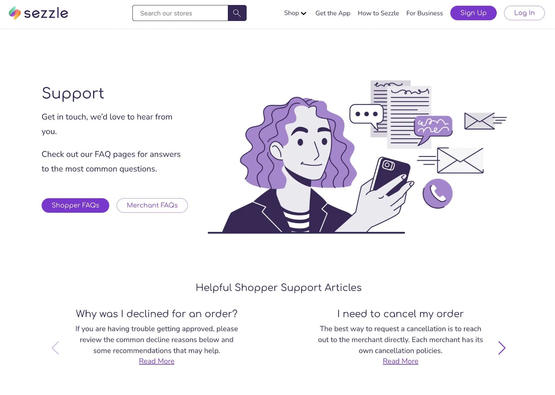
Task: Click the large envelope icon in illustration
Action: point(460,160)
